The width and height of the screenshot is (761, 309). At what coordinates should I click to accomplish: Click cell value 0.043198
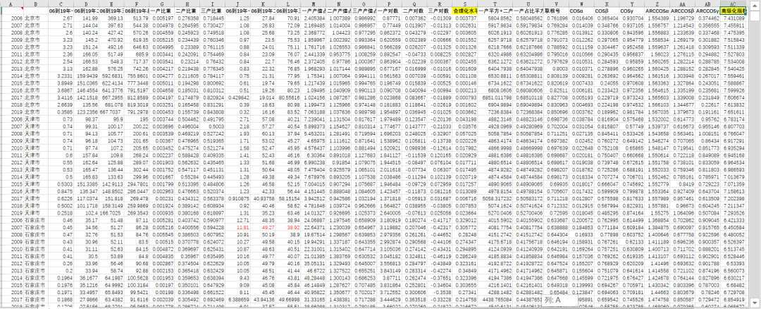[466, 118]
